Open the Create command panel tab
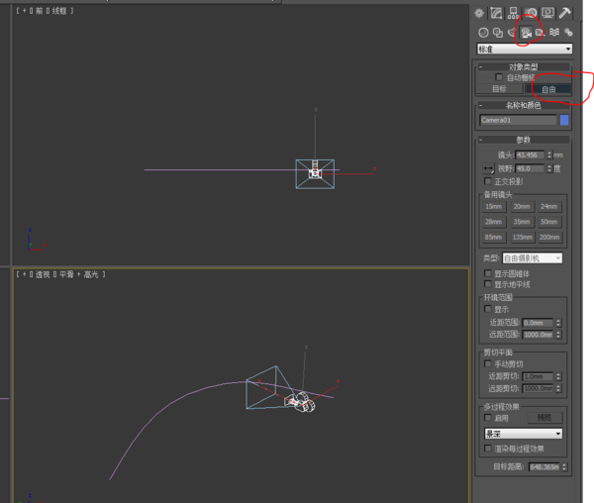Image resolution: width=594 pixels, height=503 pixels. pos(479,13)
